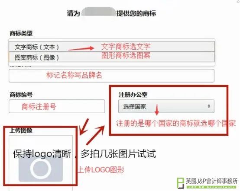Select 文字商标（文本） option
This screenshot has width=240, height=191.
(112, 47)
